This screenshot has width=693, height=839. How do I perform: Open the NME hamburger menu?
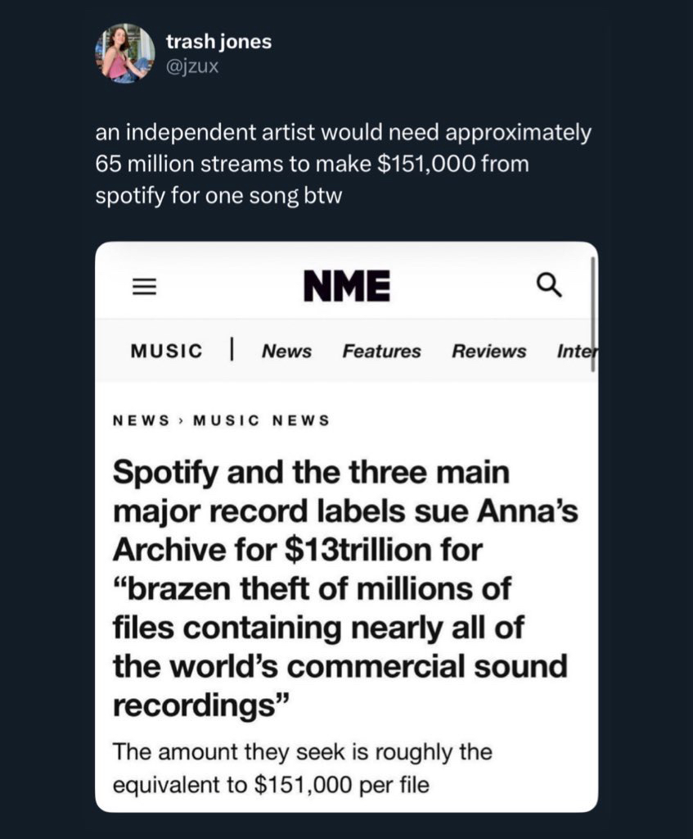144,287
